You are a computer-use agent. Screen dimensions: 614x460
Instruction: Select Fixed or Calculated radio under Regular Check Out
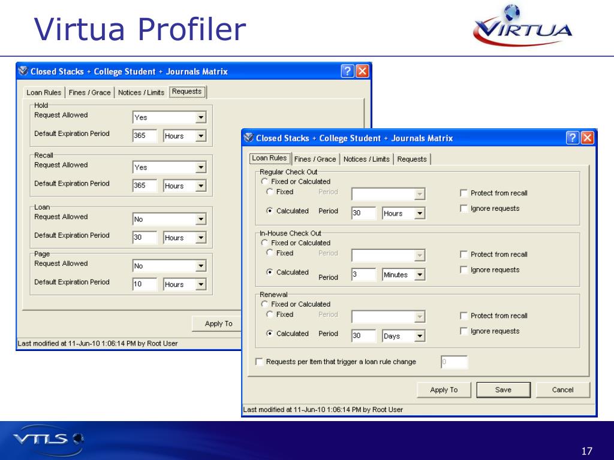pyautogui.click(x=264, y=181)
